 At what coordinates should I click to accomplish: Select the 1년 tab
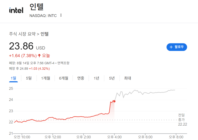[96, 78]
